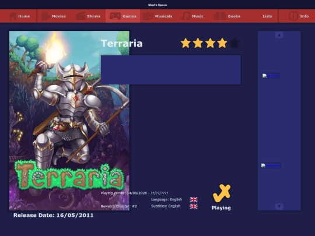This screenshot has height=236, width=315.
Task: Open the upper broken-image link in side panel
Action: [271, 76]
